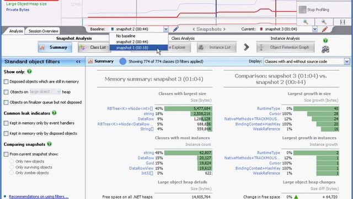This screenshot has height=199, width=353.
Task: Open the Class List view
Action: pos(94,48)
